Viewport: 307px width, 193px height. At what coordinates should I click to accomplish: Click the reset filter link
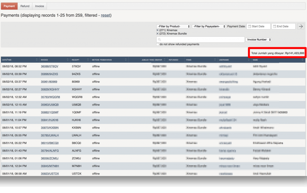pyautogui.click(x=106, y=15)
